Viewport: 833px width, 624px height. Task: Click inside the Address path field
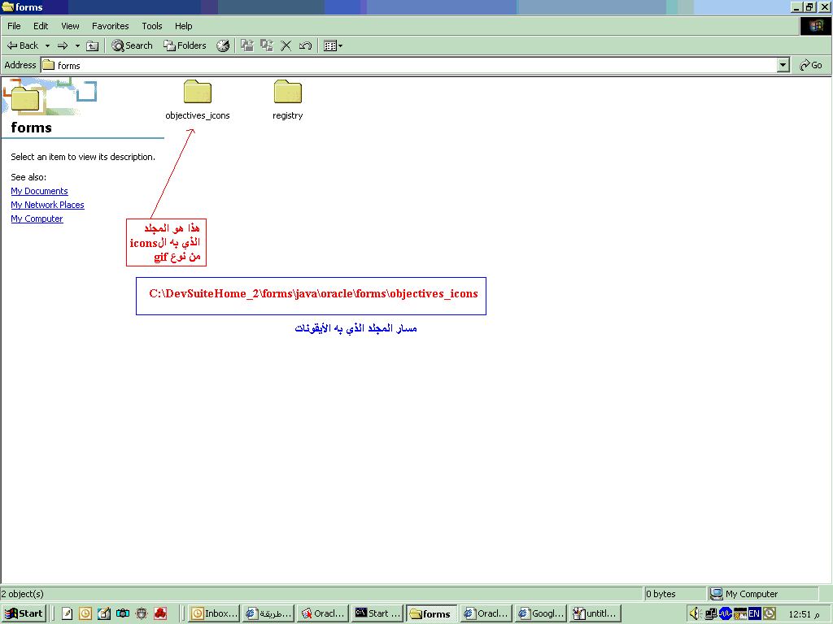[x=407, y=65]
